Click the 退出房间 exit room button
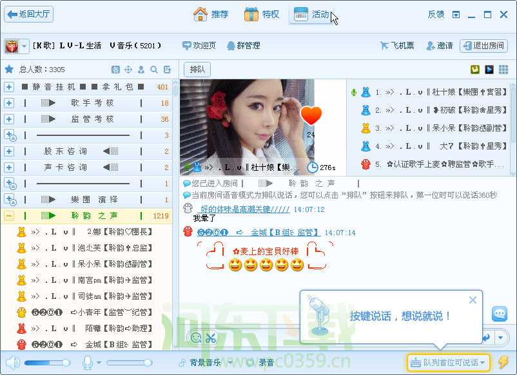Viewport: 517px width, 375px height. pyautogui.click(x=484, y=46)
